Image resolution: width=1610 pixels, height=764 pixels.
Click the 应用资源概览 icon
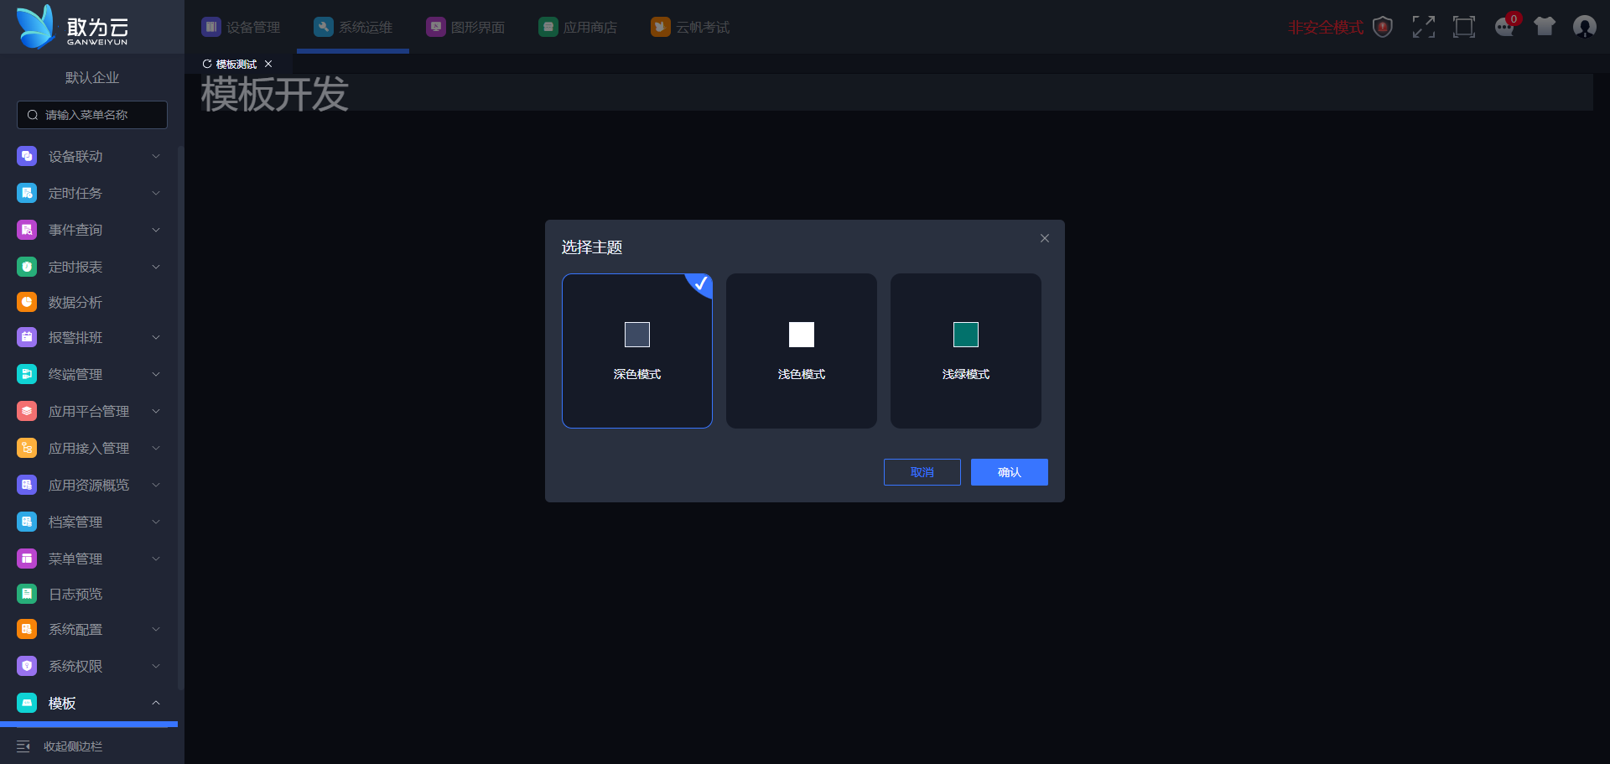(x=27, y=485)
